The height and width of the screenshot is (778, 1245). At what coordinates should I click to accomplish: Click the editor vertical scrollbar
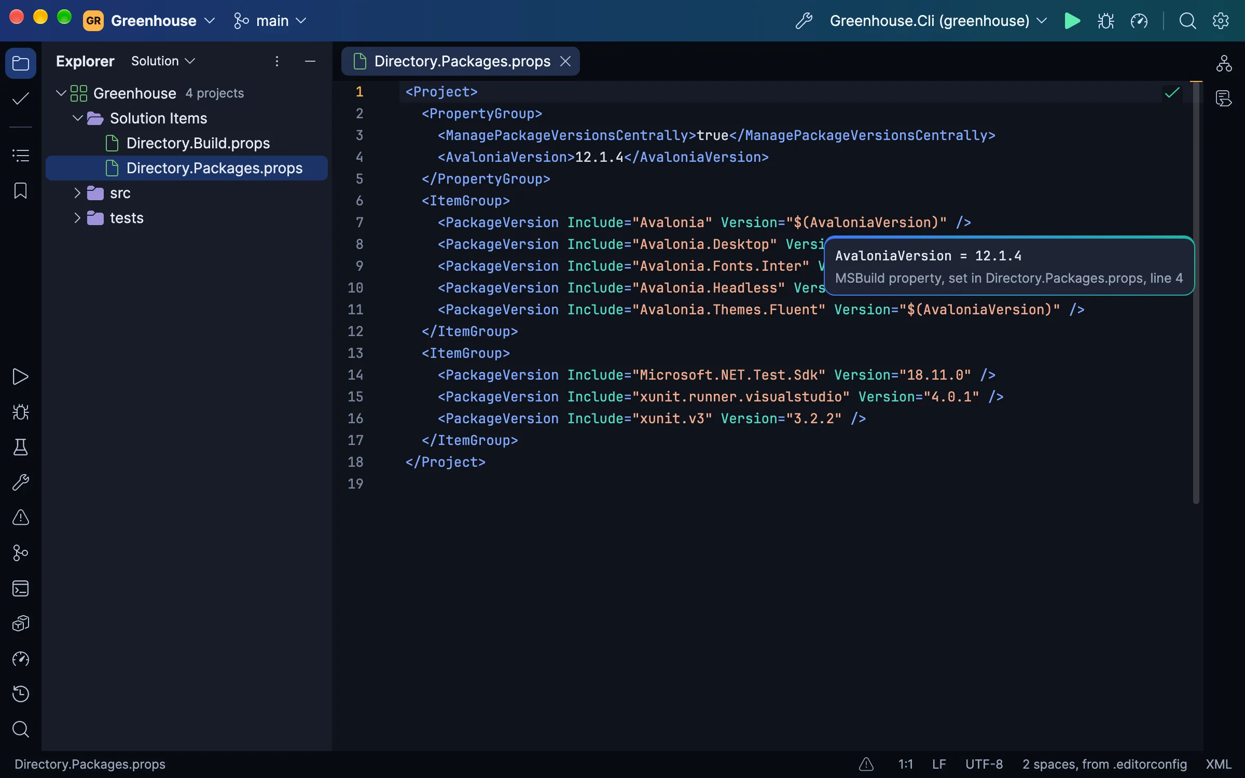1196,293
